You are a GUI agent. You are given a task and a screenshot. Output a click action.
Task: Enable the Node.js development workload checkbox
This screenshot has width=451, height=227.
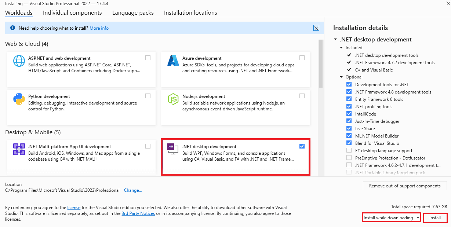tap(302, 96)
